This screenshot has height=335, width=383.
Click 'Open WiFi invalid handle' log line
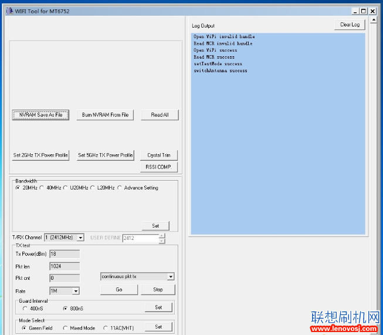(224, 36)
